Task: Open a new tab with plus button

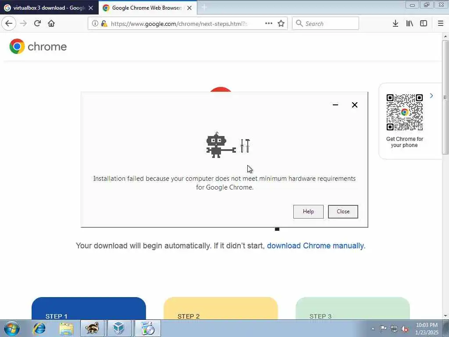Action: click(x=204, y=8)
